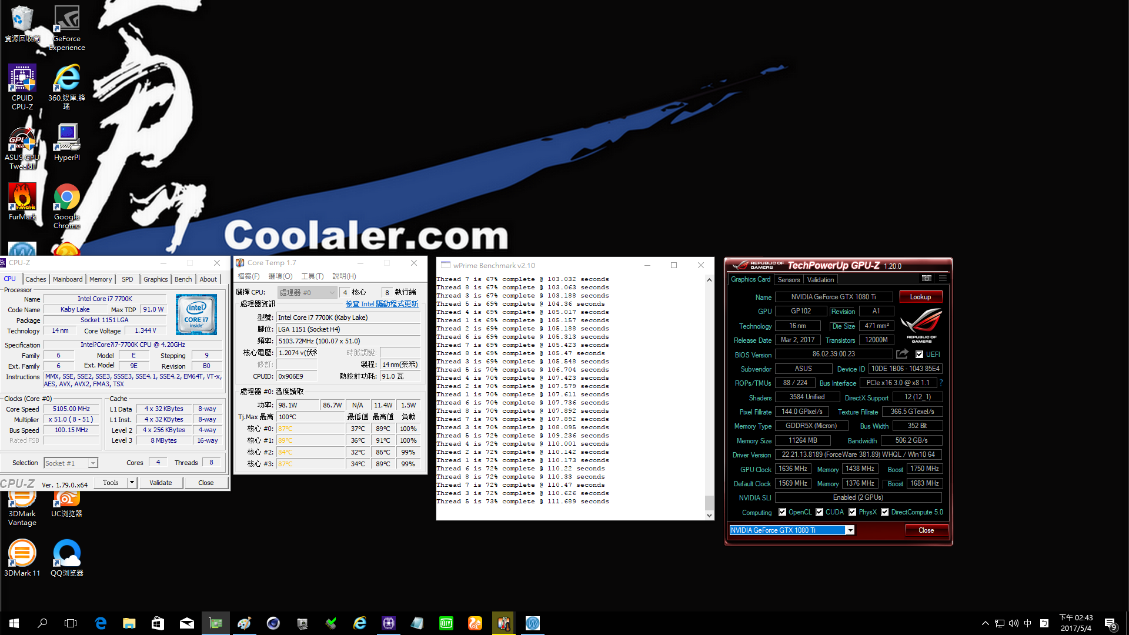This screenshot has width=1129, height=635.
Task: Click the Close button in CPU-Z
Action: pyautogui.click(x=206, y=483)
